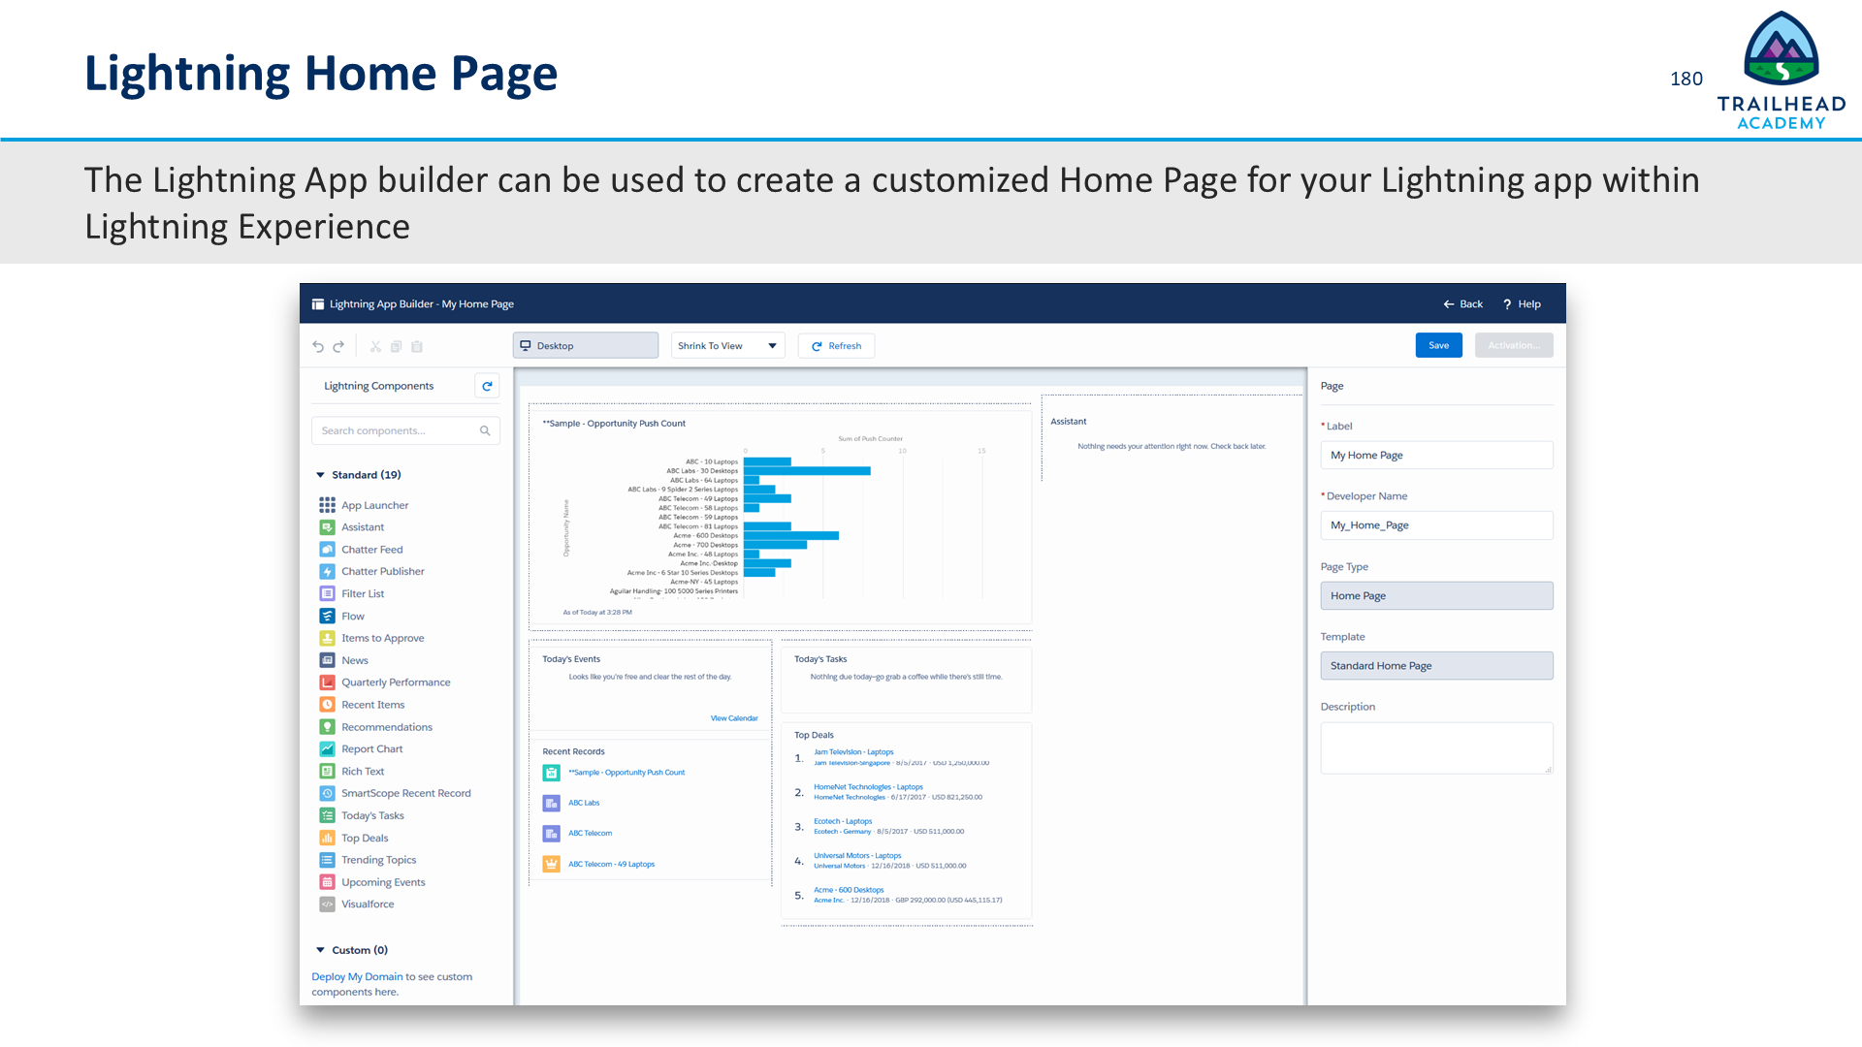Select the Top Deals component icon
1862x1047 pixels.
coord(328,838)
